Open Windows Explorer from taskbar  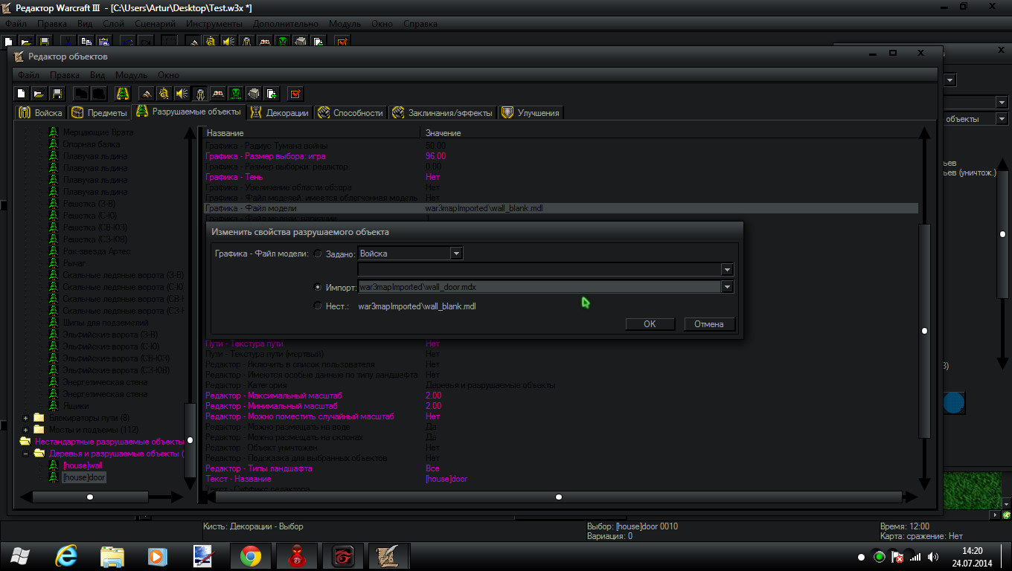coord(112,556)
